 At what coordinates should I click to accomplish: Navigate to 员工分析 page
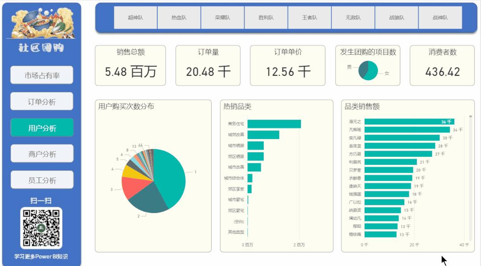pos(42,180)
